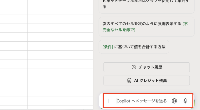The width and height of the screenshot is (200, 110).
Task: Click the green [条件] placeholder text
Action: [x=108, y=47]
